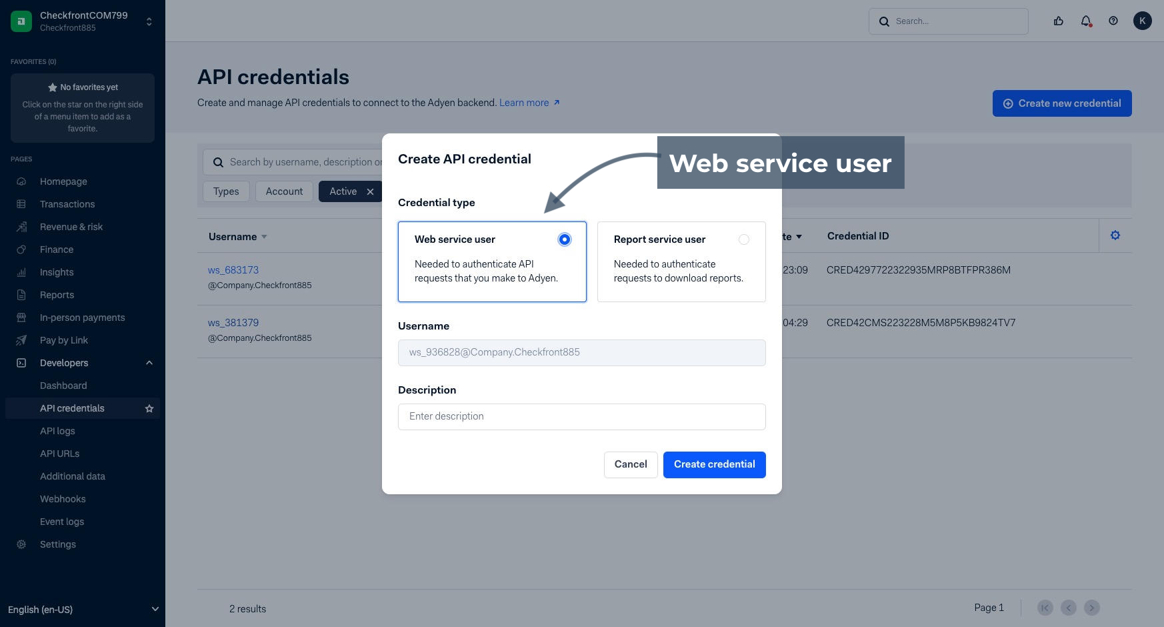Follow the Learn more link

click(529, 103)
